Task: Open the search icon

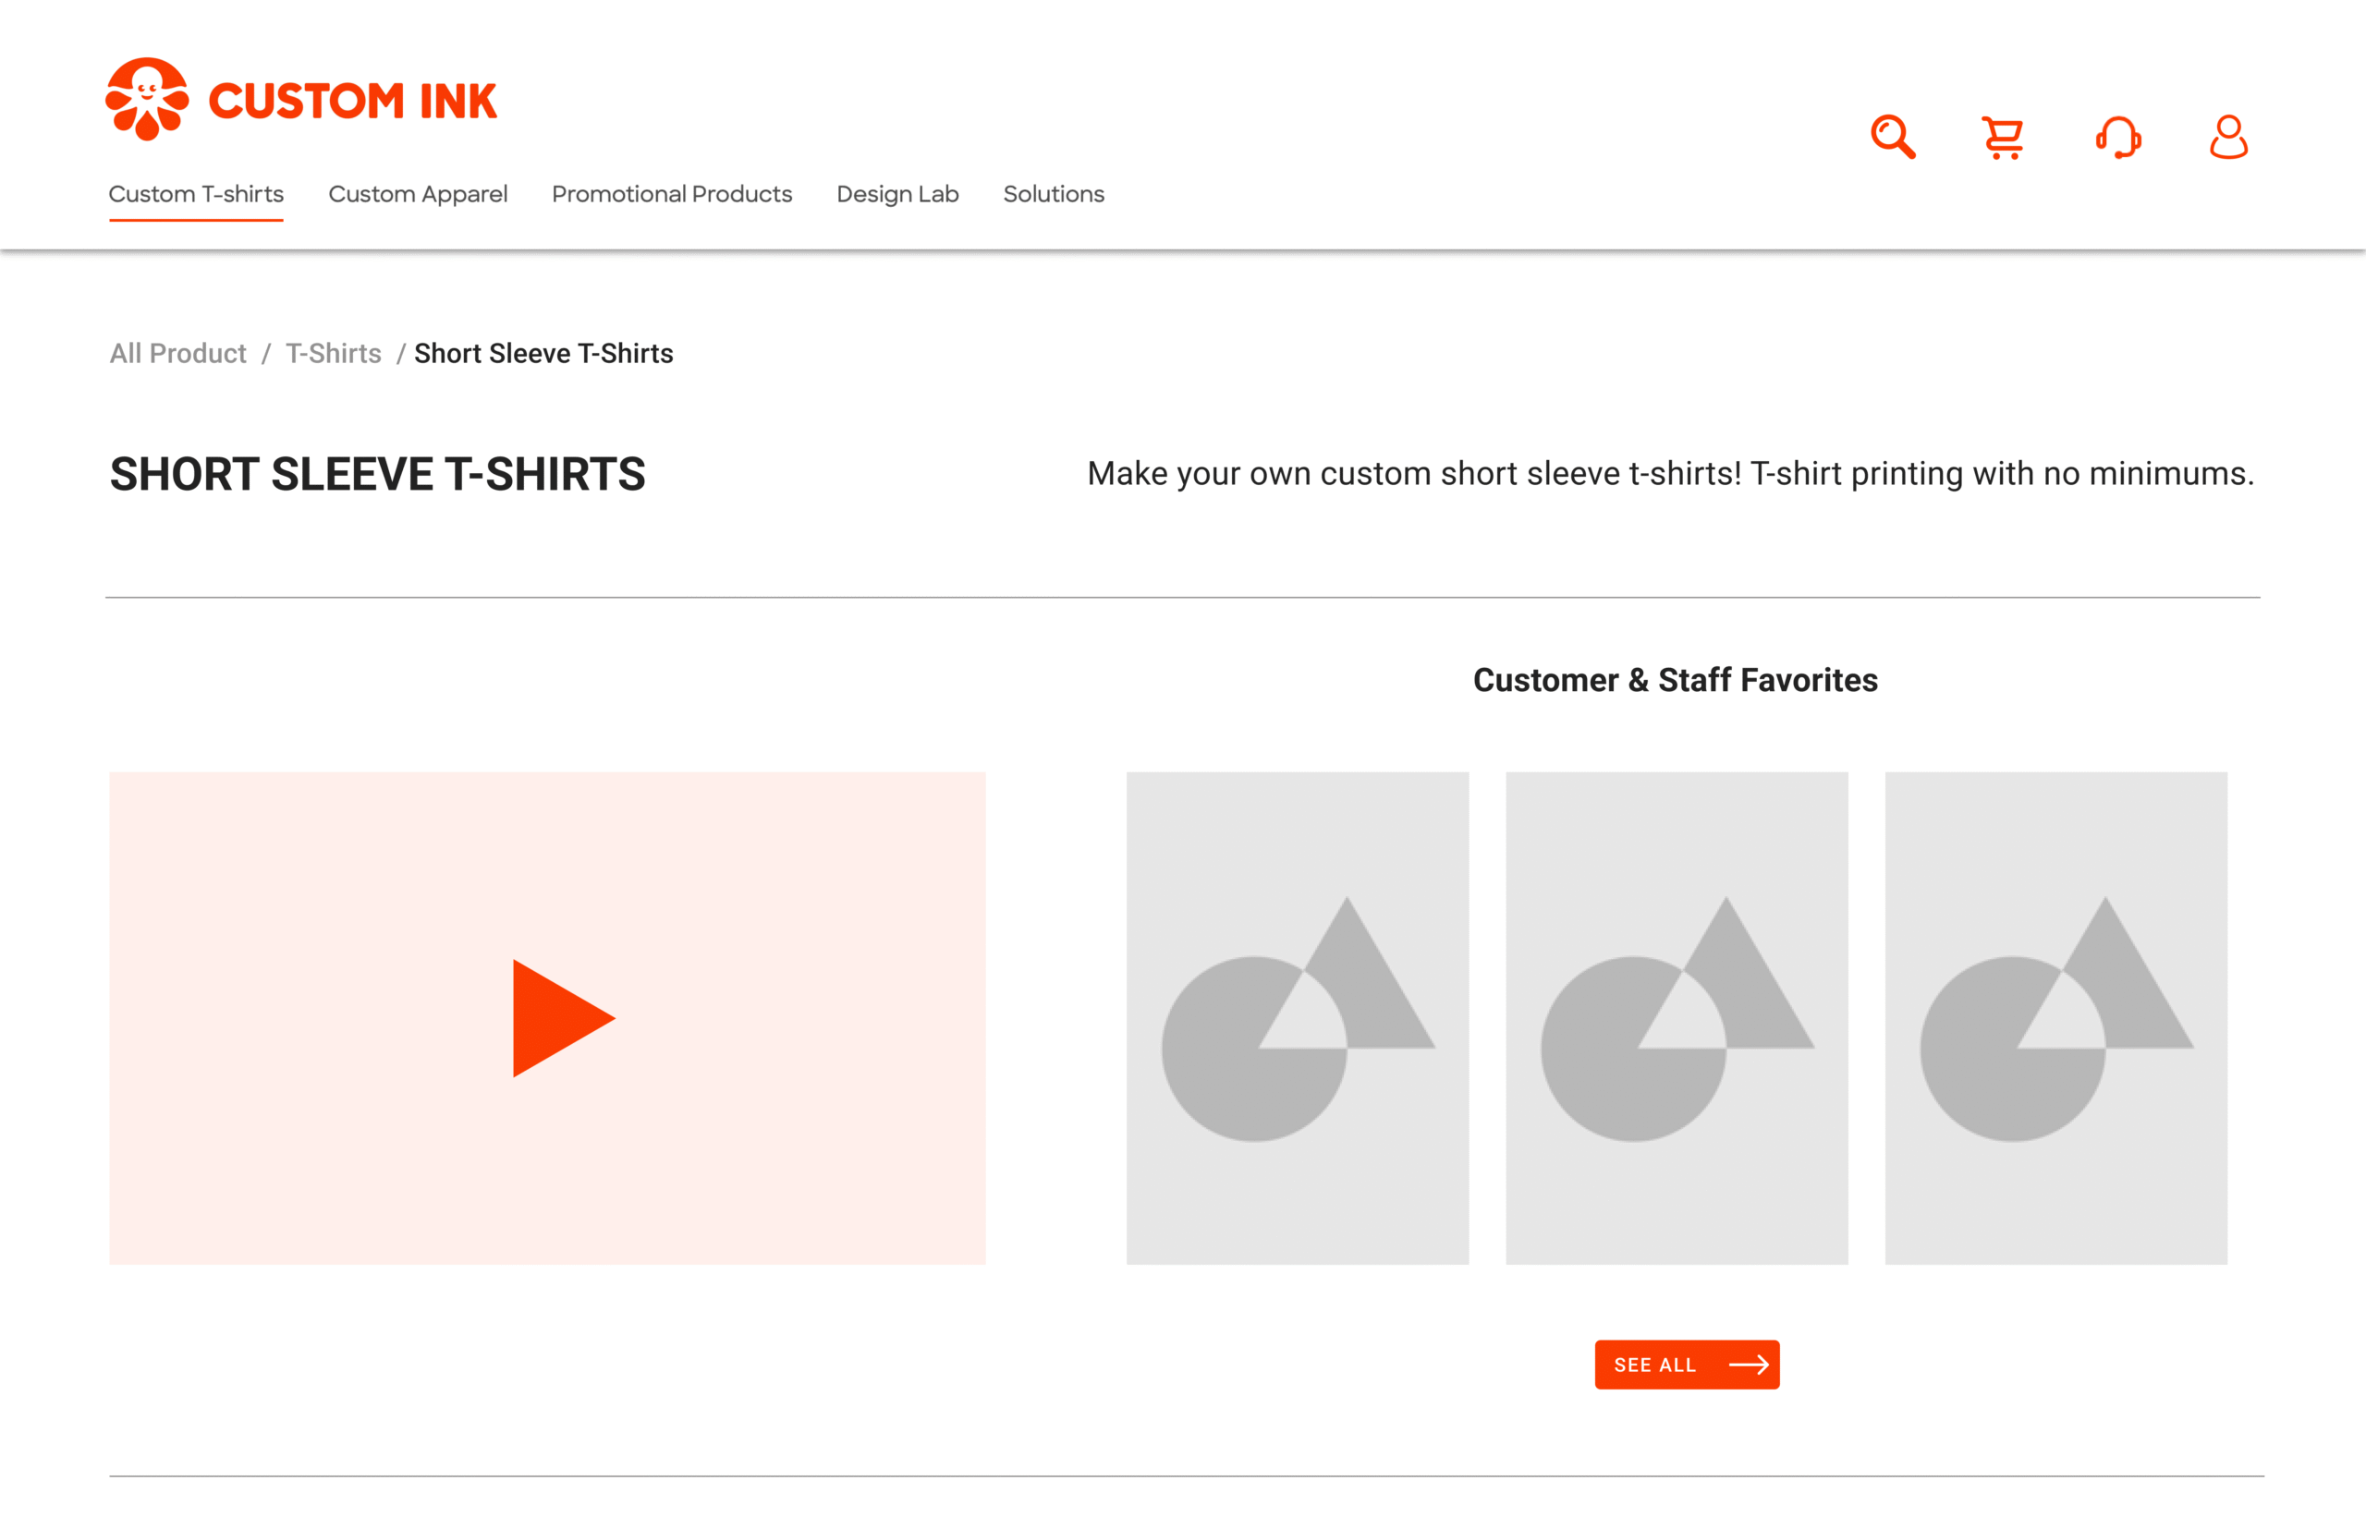Action: tap(1893, 136)
